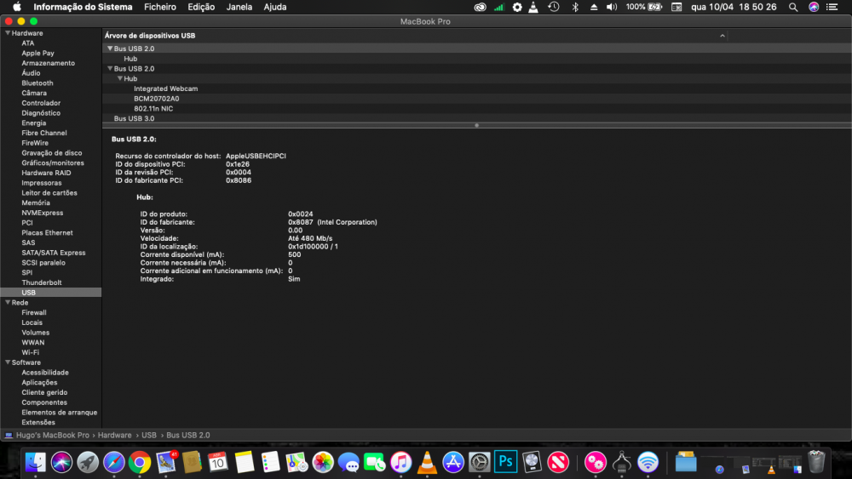This screenshot has height=479, width=852.
Task: Collapse the Rede section in sidebar
Action: (x=8, y=302)
